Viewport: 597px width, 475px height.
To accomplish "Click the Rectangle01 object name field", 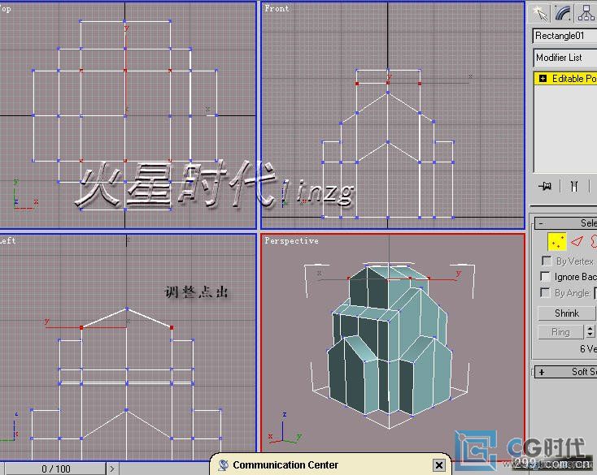I will pos(564,36).
